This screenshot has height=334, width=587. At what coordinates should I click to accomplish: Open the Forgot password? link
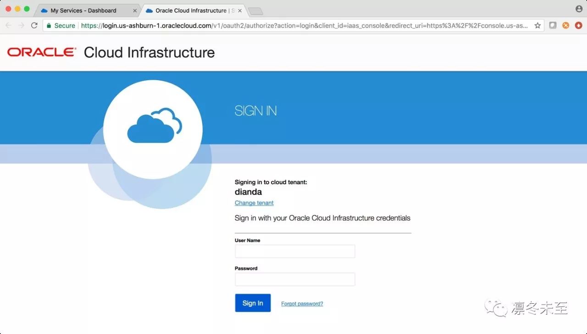tap(302, 304)
